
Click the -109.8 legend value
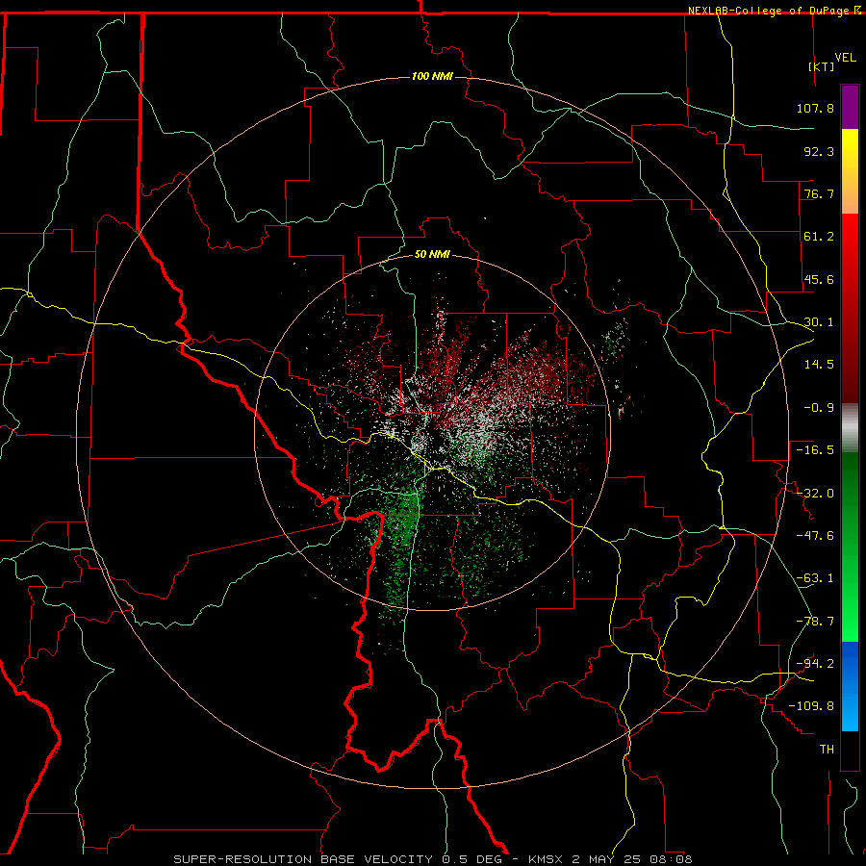[x=811, y=706]
